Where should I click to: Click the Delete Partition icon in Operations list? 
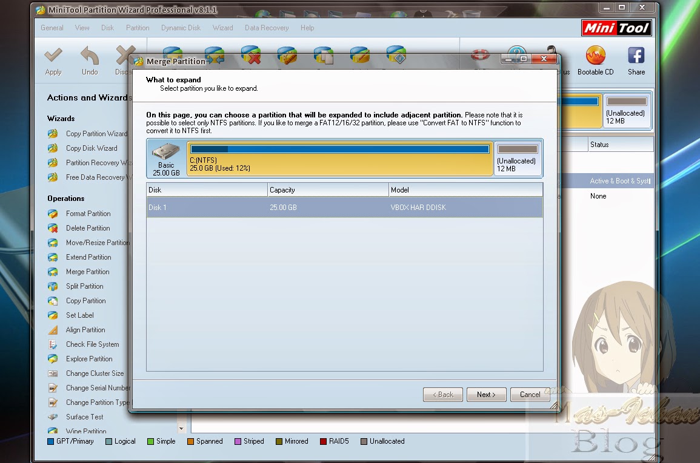(53, 228)
